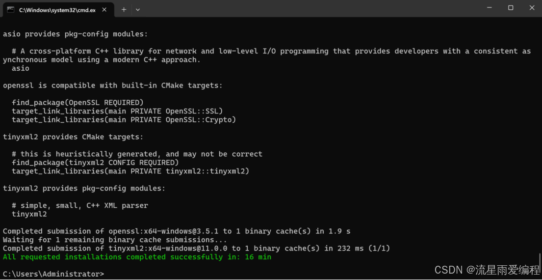Click the tinyxml2::tinyxml2 target_link_libraries line
Screen dimensions: 542x280
130,171
